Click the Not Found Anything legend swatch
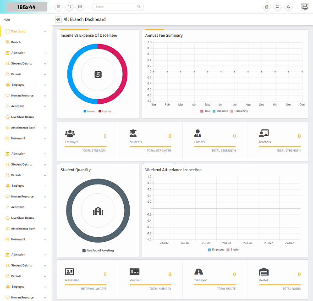The width and height of the screenshot is (313, 301). [84, 251]
